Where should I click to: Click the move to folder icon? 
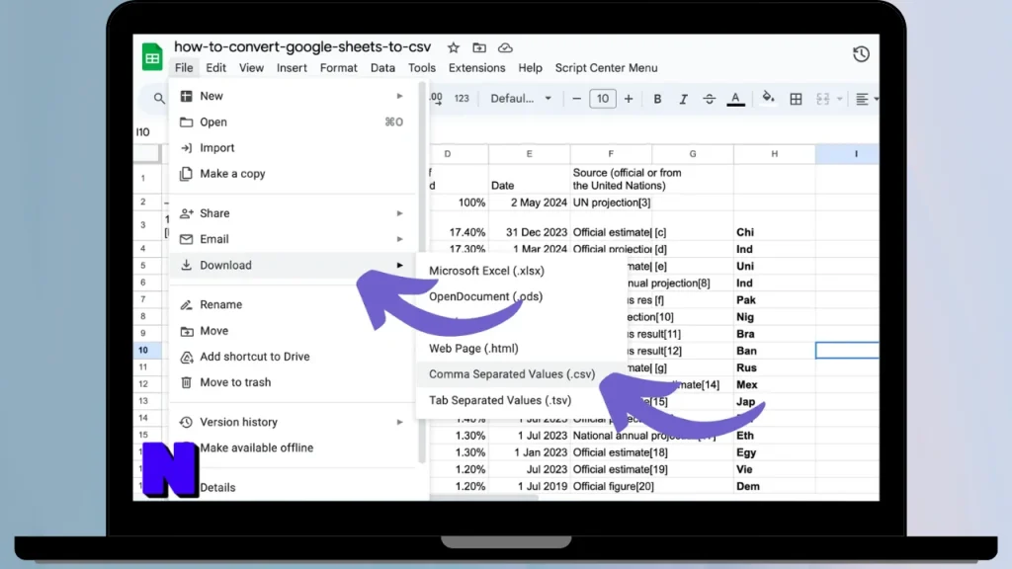[x=479, y=47]
